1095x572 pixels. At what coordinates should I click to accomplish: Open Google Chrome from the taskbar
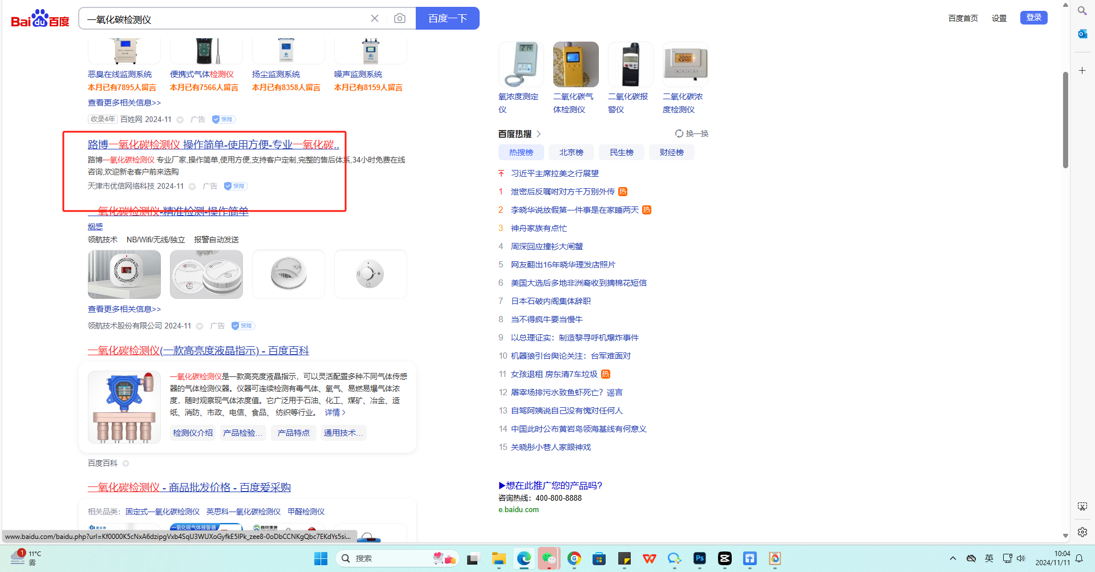click(574, 558)
